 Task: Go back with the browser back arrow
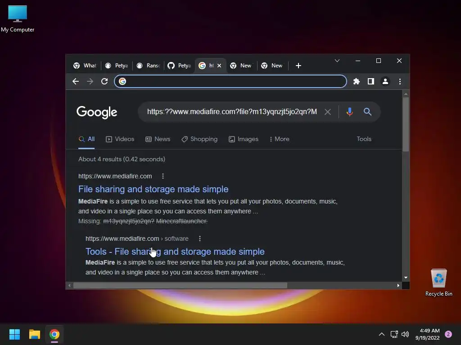pyautogui.click(x=76, y=81)
